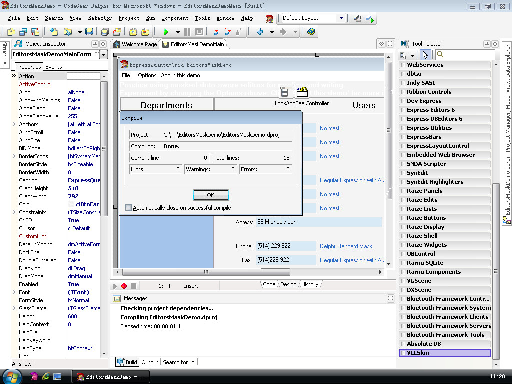Click the Trace Into debug icon

(215, 32)
